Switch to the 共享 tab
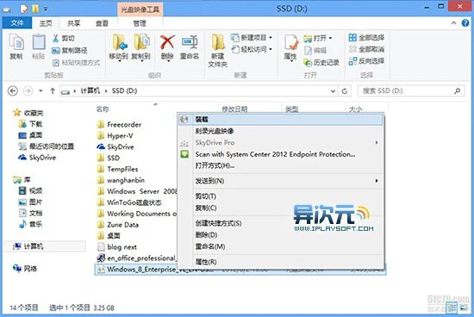 click(x=74, y=23)
